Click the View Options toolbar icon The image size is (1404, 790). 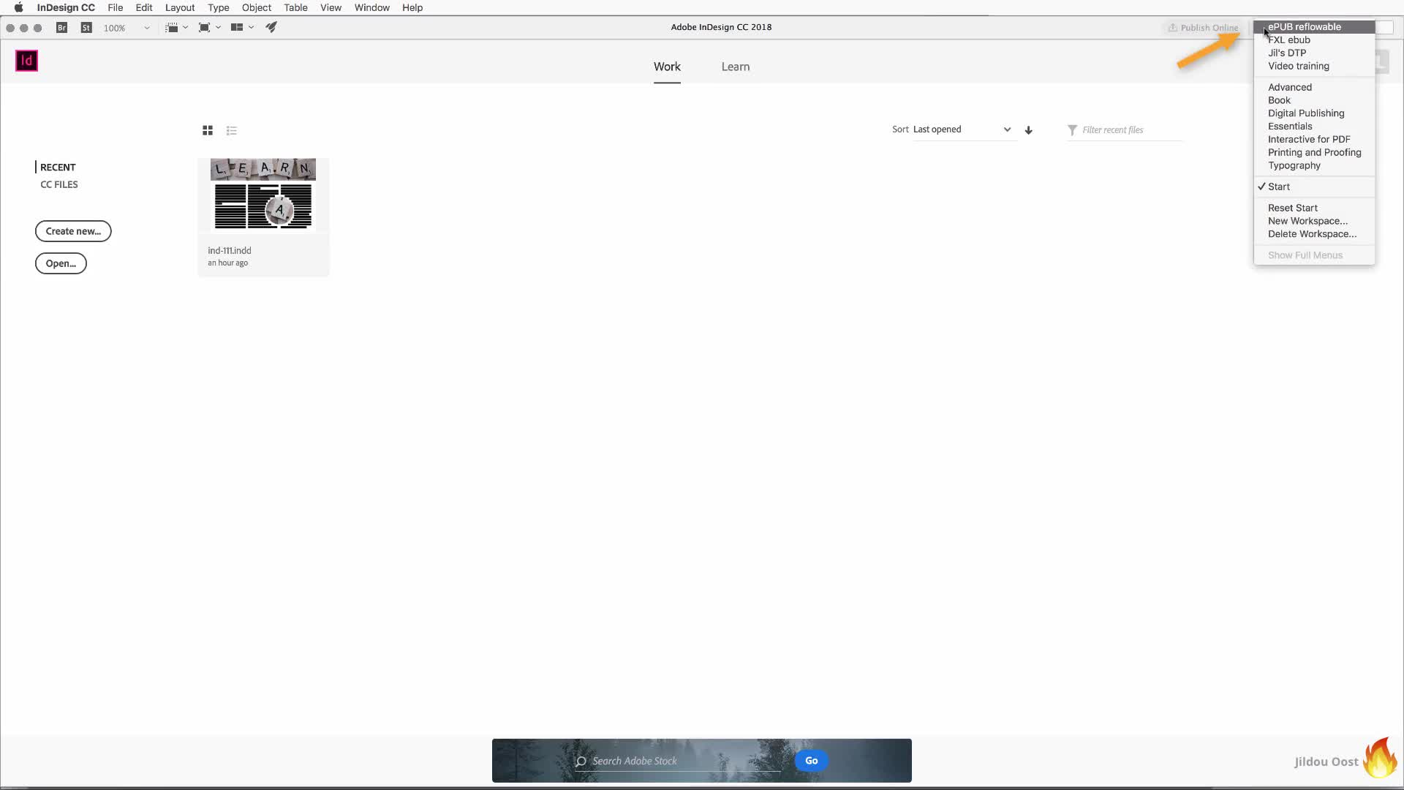pyautogui.click(x=172, y=28)
